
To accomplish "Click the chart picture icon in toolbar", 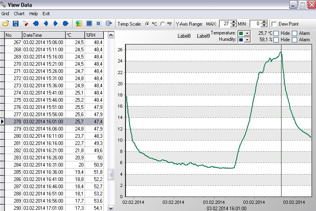I will click(79, 24).
